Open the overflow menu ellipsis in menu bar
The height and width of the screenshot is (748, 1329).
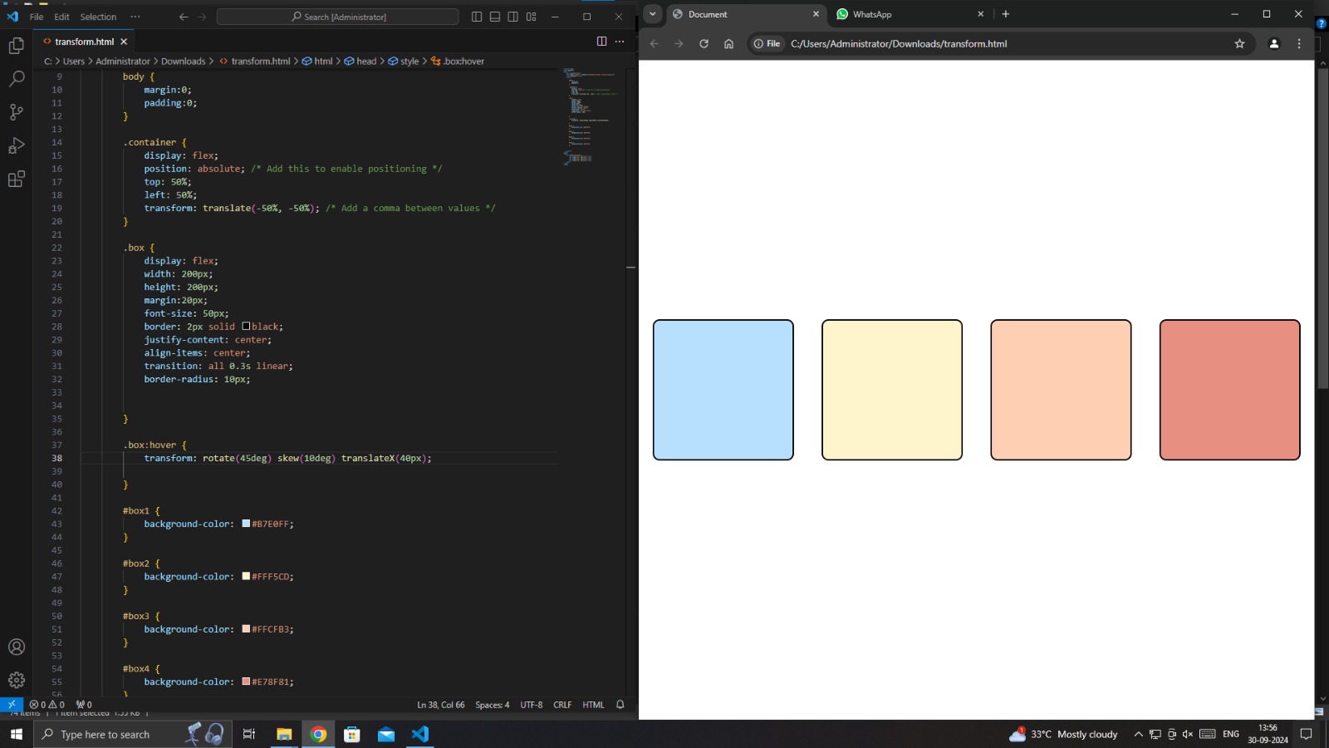[135, 17]
